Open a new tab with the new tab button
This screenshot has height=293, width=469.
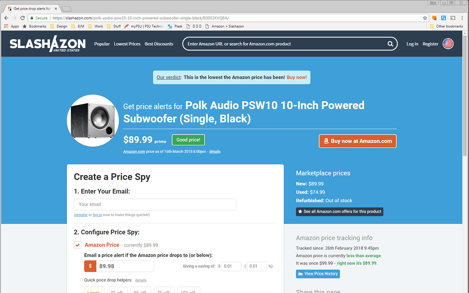(66, 8)
